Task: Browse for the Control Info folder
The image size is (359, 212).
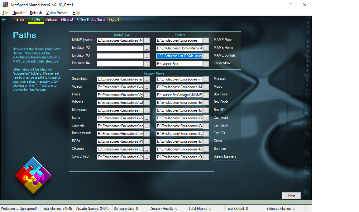Action: pyautogui.click(x=147, y=157)
